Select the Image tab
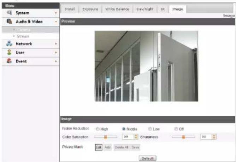Viewport: 236px width, 162px height. (x=178, y=9)
